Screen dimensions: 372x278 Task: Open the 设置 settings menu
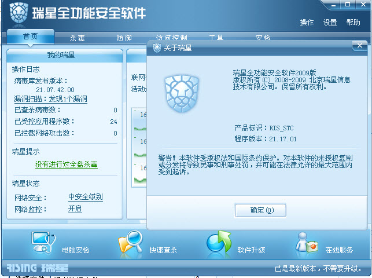330,23
